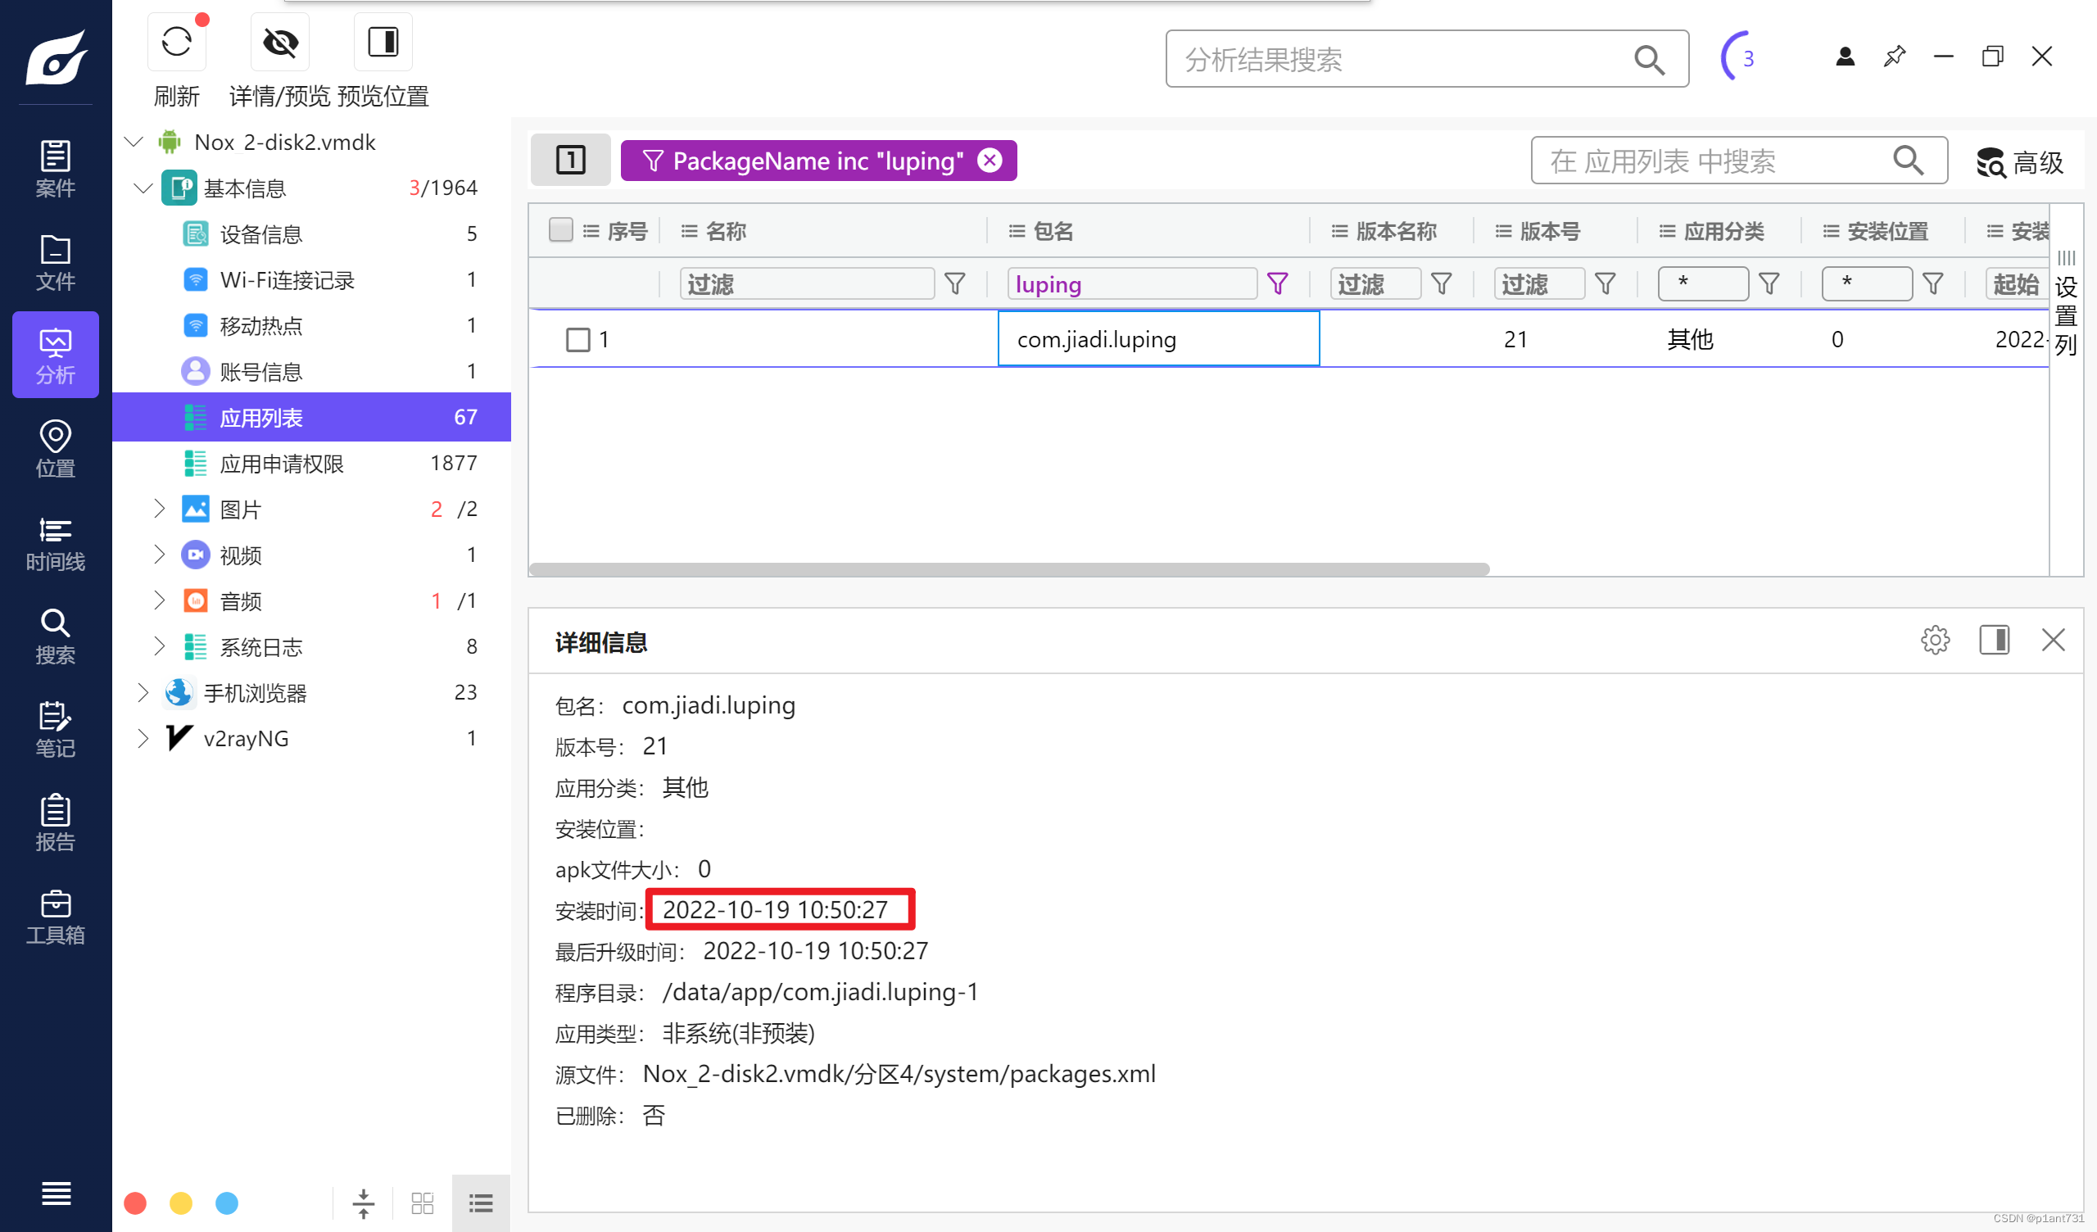Open the toolbox (工具箱) sidebar icon
The width and height of the screenshot is (2097, 1232).
coord(55,916)
